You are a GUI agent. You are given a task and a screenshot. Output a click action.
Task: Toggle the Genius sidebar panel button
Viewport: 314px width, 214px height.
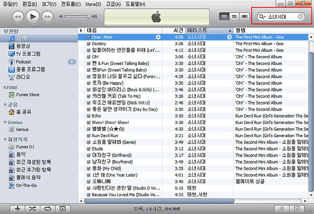[x=297, y=209]
